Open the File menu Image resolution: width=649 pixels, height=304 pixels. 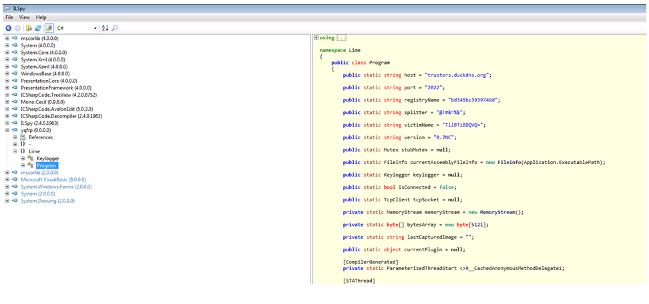coord(9,17)
